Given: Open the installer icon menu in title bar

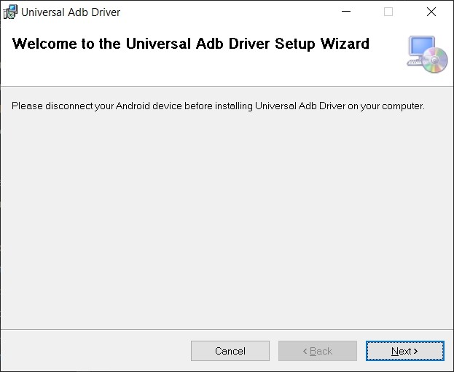Looking at the screenshot, I should pyautogui.click(x=10, y=12).
